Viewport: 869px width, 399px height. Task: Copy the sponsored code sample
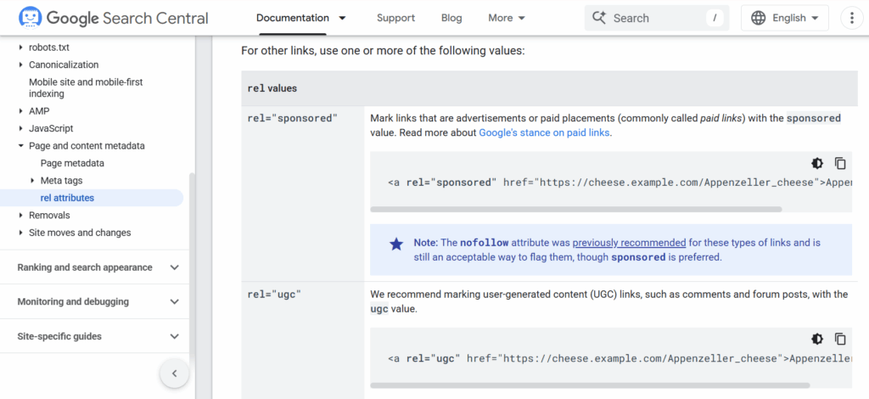pyautogui.click(x=840, y=163)
